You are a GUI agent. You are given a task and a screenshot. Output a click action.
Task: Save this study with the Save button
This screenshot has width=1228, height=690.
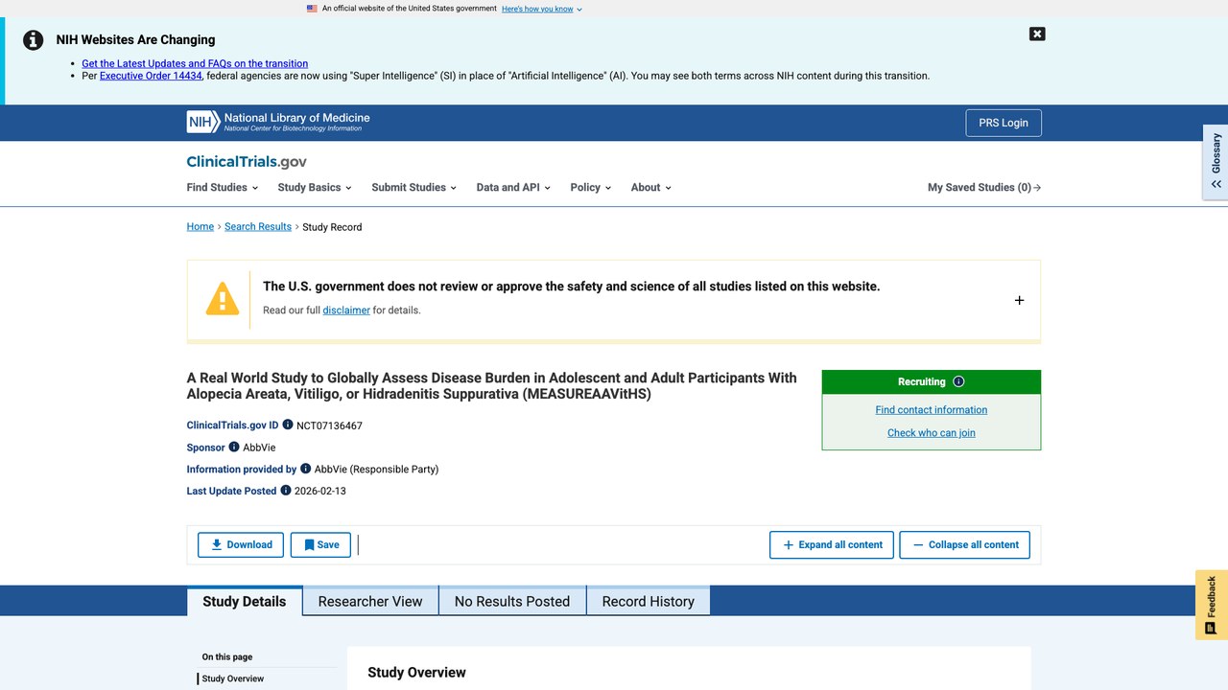click(x=321, y=544)
